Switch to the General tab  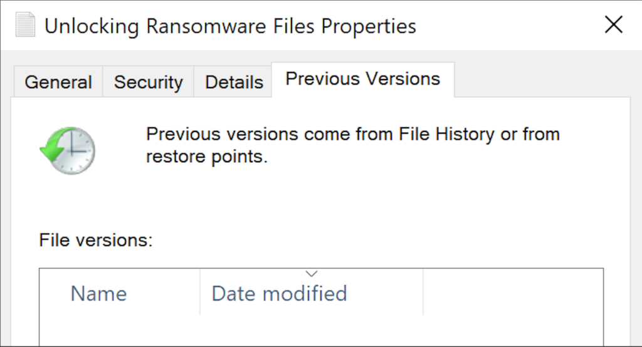[x=58, y=82]
